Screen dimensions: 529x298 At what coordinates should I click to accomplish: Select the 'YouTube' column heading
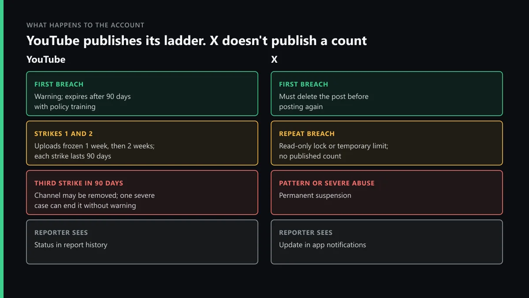(x=46, y=60)
